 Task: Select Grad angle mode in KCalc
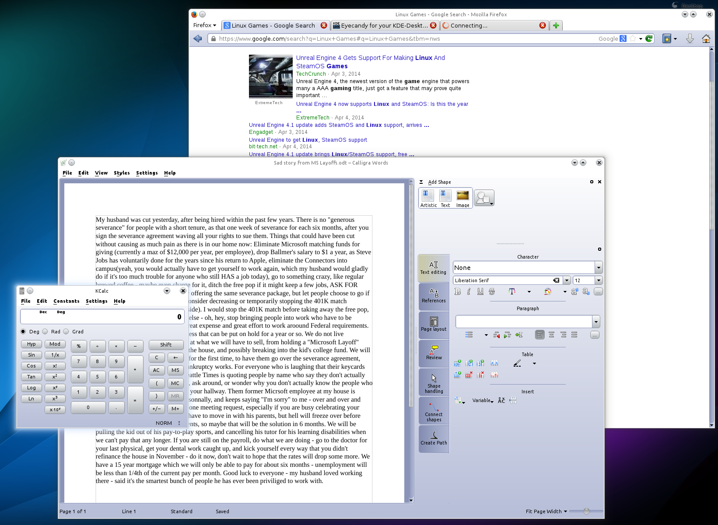[x=74, y=332]
